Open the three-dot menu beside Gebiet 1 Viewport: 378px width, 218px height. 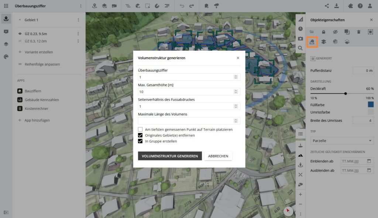click(78, 20)
